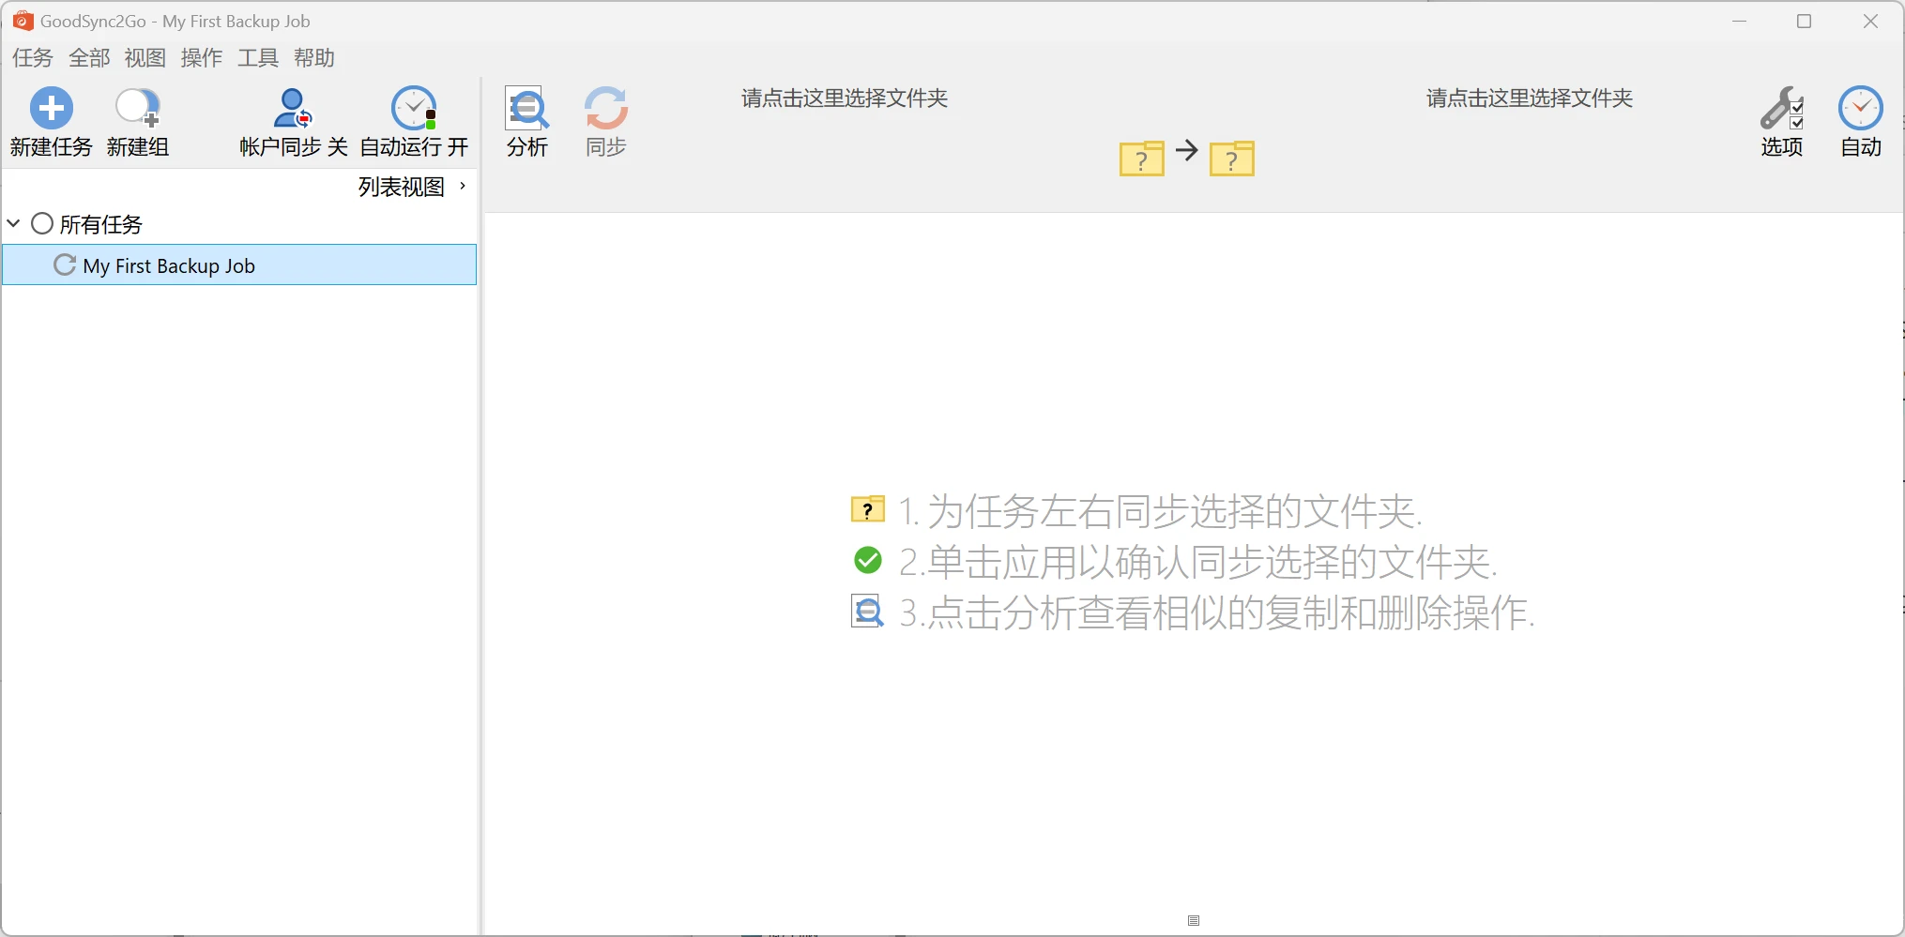Click the folder icon in step 1 hint
The height and width of the screenshot is (937, 1905).
coord(868,508)
